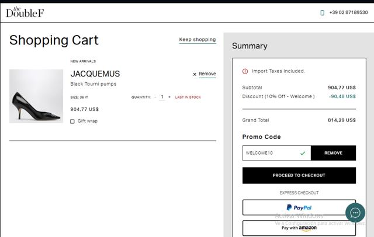Viewport: 374px width, 237px height.
Task: Decrease quantity with the minus icon
Action: pos(155,97)
